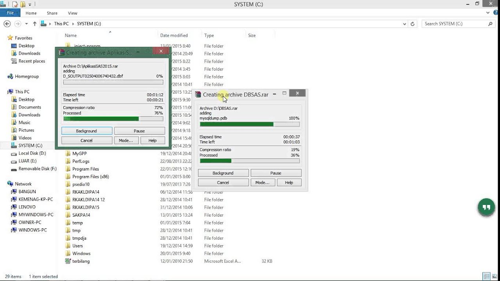Open Recent places in sidebar

tap(32, 61)
